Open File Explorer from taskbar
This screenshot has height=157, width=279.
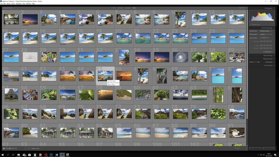[18, 155]
